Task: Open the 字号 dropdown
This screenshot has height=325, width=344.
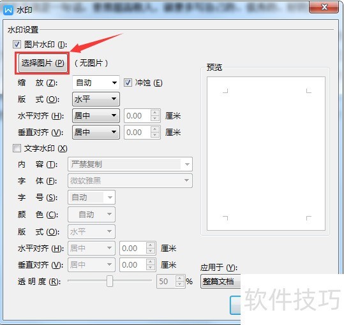Action: [91, 198]
